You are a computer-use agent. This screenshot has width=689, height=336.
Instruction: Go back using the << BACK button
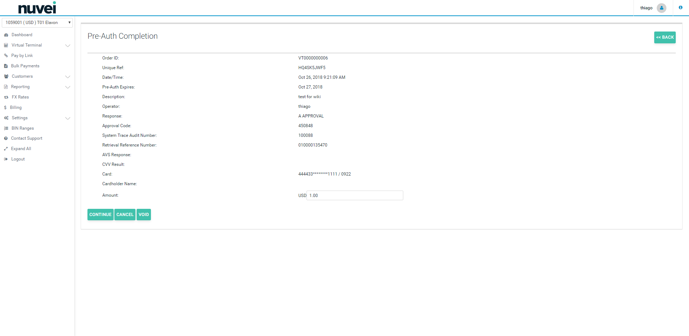pyautogui.click(x=665, y=38)
